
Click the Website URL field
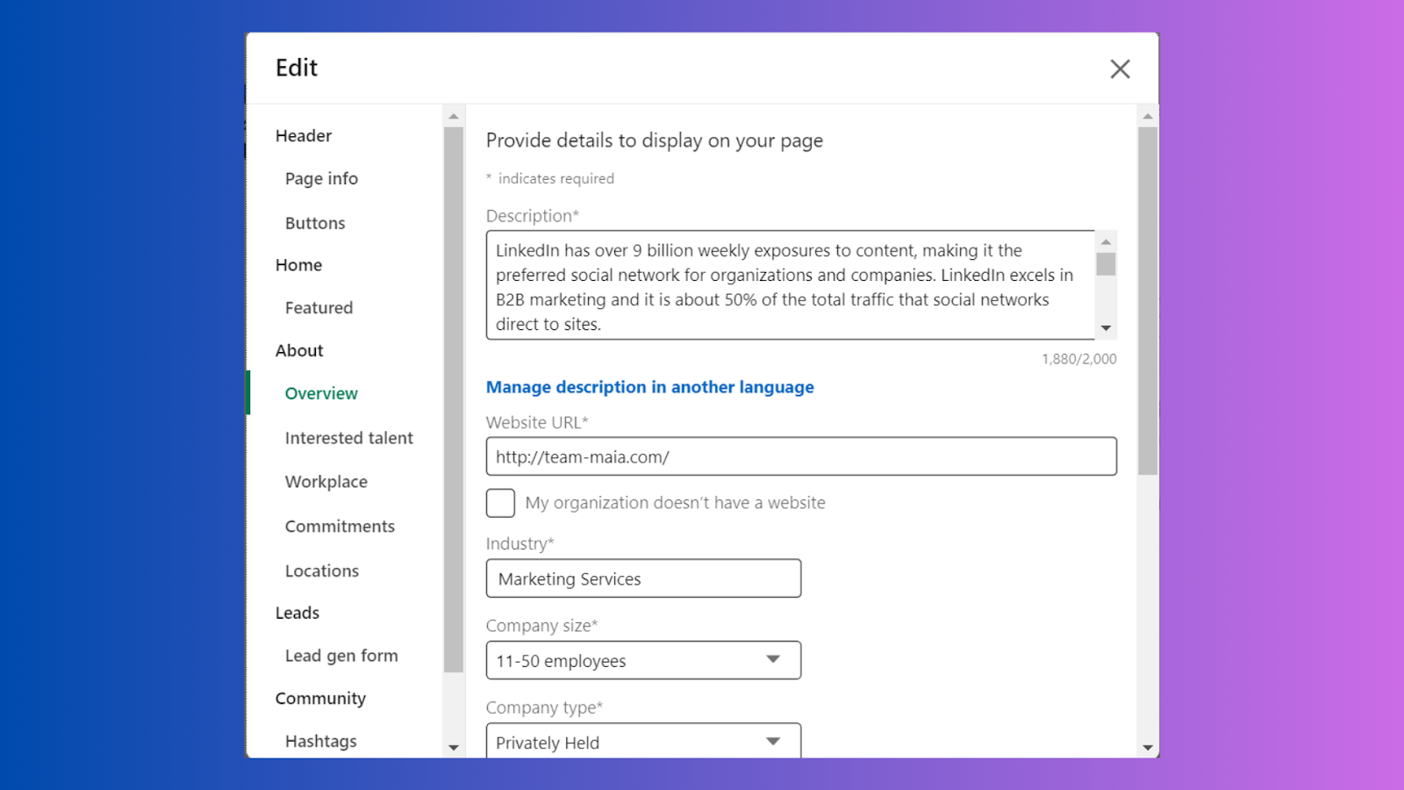801,456
